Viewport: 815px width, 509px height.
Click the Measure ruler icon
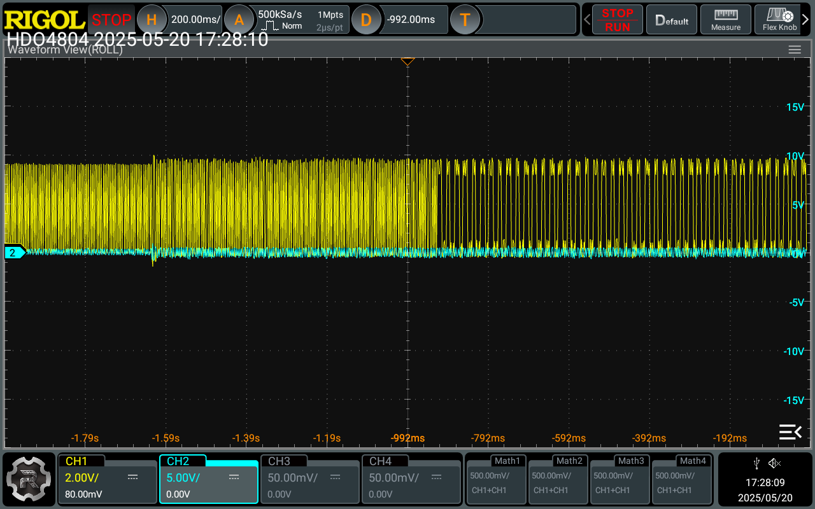726,20
